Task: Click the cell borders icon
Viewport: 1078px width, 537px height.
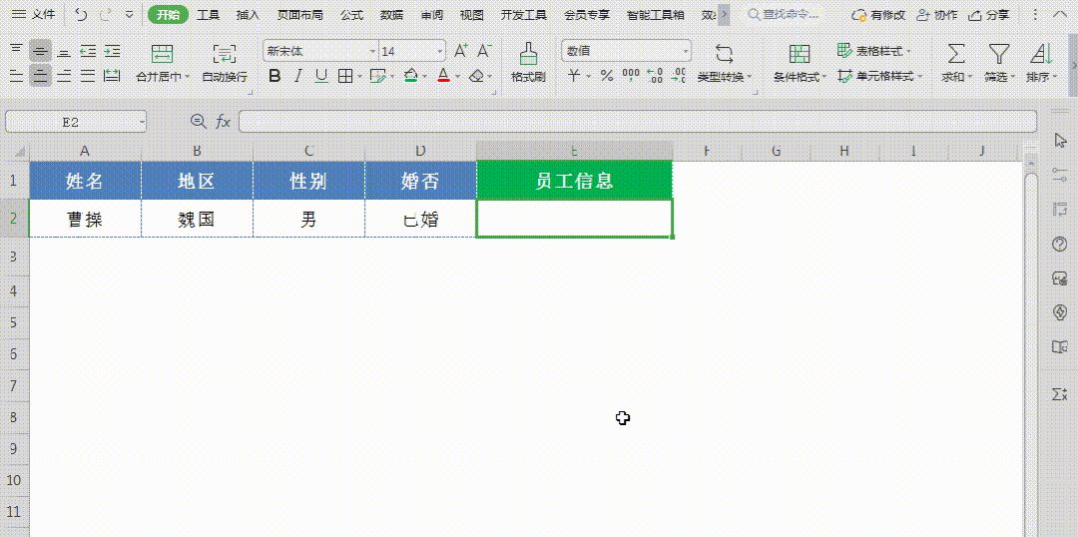Action: [345, 76]
